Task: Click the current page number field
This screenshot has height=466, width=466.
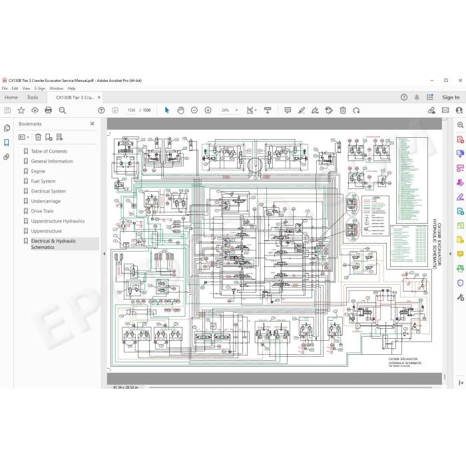Action: 131,111
